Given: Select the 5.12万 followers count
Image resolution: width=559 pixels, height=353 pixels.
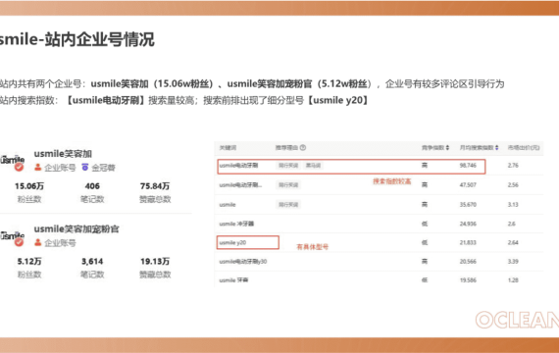Looking at the screenshot, I should (x=29, y=262).
